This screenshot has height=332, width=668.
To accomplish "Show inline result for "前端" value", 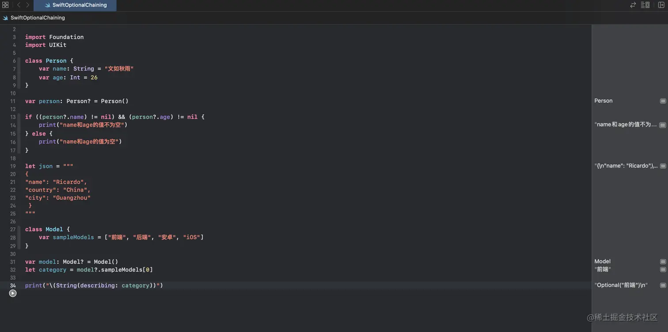I will [663, 269].
